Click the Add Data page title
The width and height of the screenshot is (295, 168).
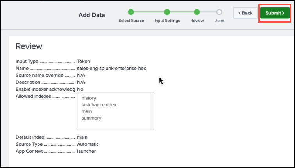tap(91, 15)
